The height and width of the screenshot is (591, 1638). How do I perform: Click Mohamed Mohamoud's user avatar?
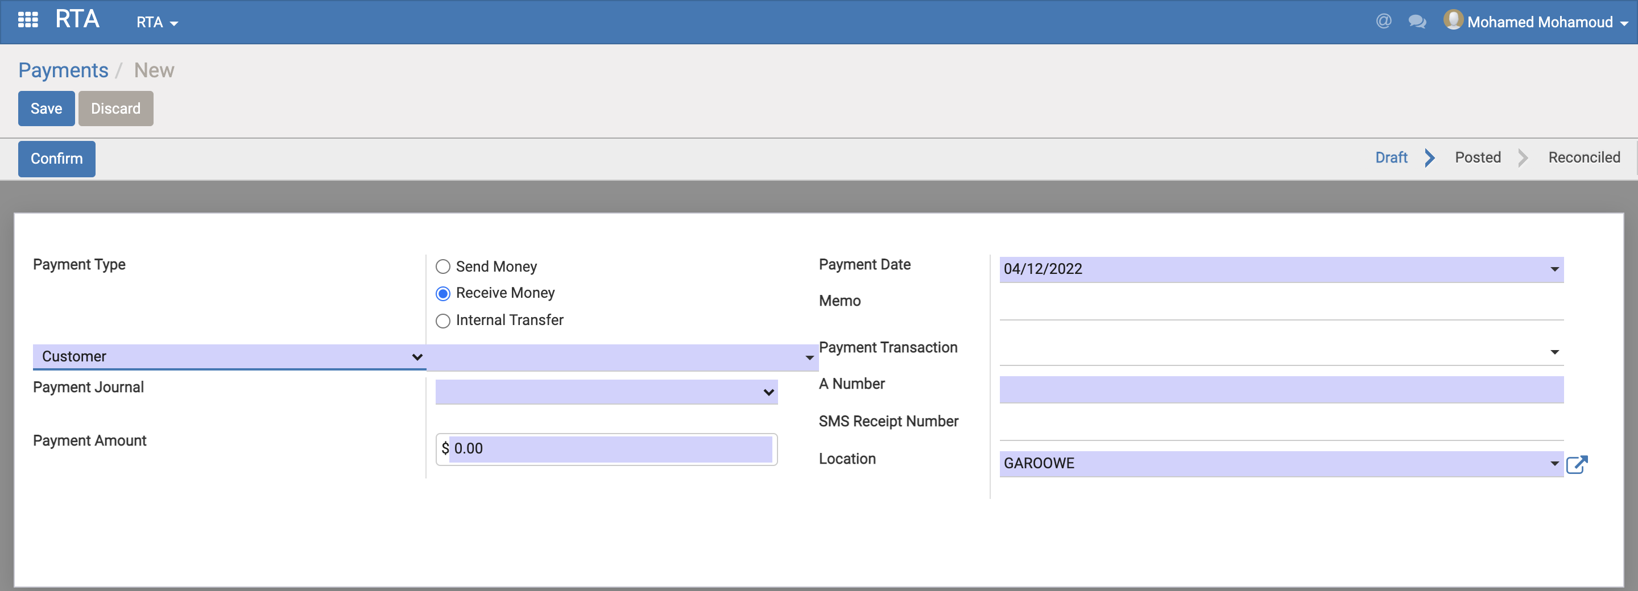click(x=1453, y=20)
